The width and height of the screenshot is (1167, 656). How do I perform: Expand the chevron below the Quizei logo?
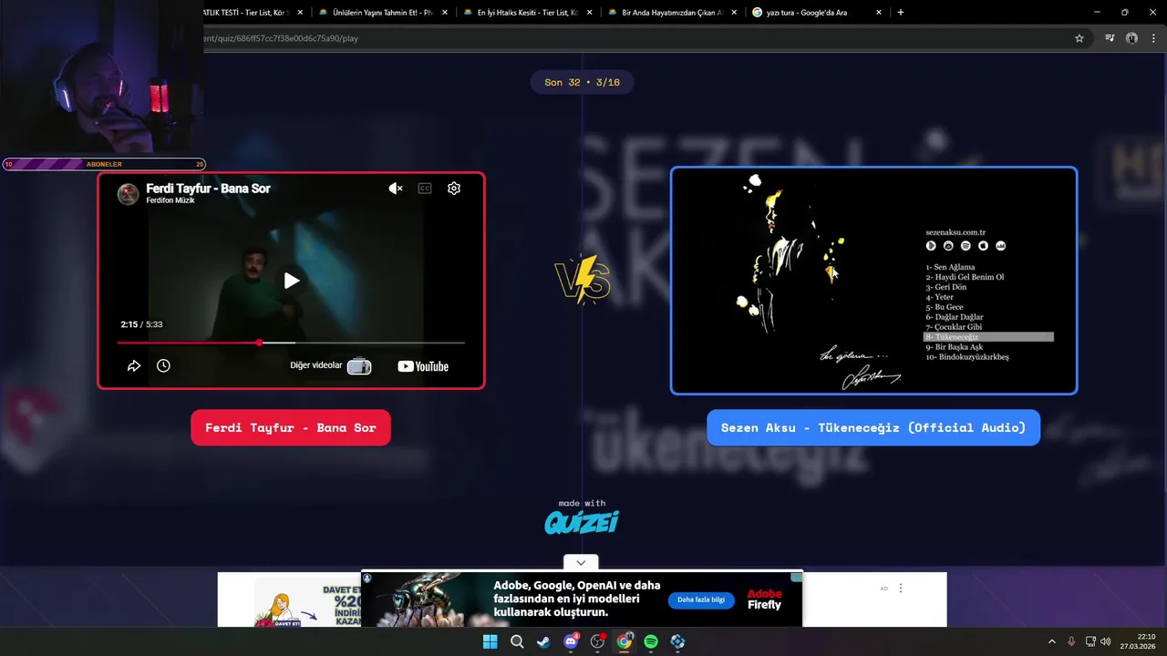pyautogui.click(x=581, y=562)
